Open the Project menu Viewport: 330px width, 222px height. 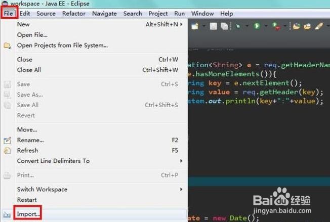click(x=158, y=14)
